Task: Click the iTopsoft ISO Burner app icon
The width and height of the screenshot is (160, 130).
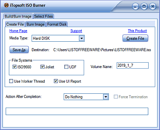Action: [6, 5]
